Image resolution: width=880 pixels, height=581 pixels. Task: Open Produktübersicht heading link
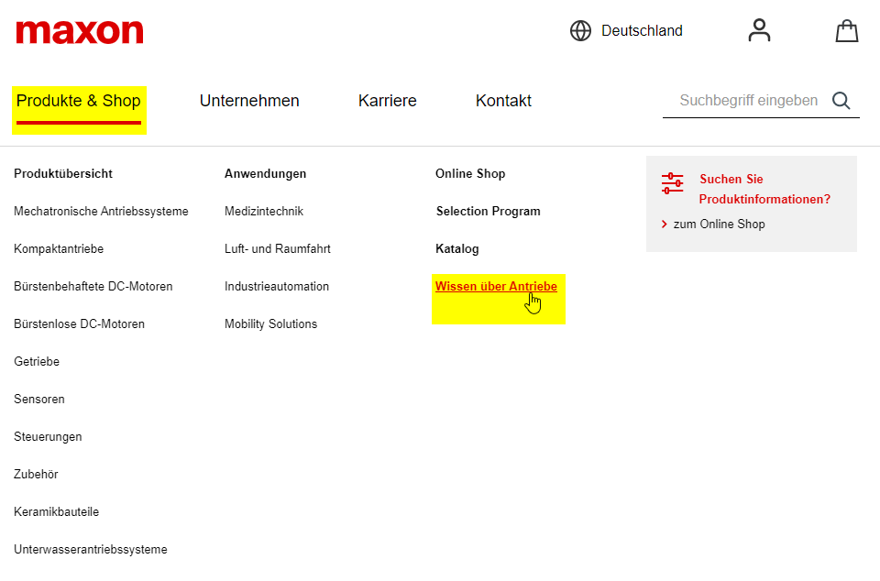click(63, 174)
